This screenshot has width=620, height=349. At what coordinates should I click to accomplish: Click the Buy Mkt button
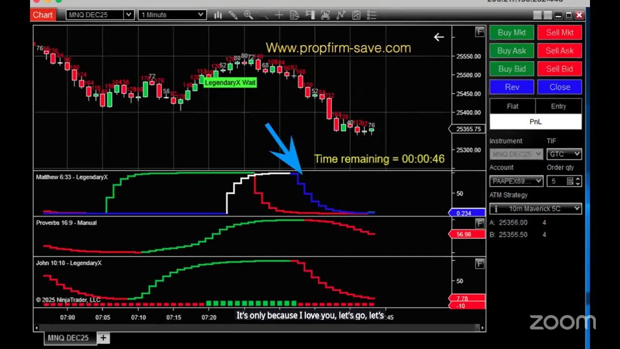[512, 32]
